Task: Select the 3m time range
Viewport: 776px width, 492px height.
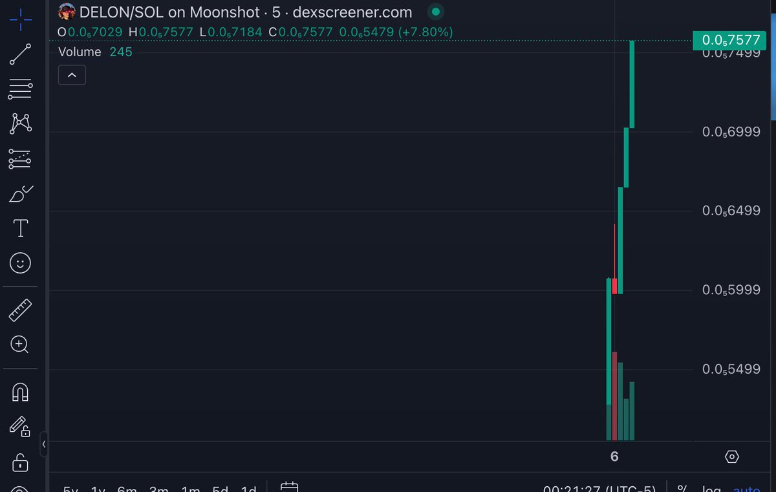Action: [x=159, y=489]
